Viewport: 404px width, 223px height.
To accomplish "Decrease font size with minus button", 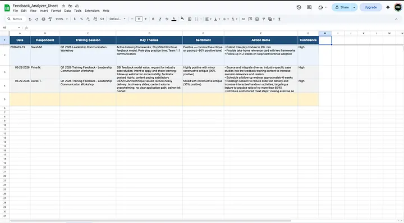I will click(x=132, y=19).
